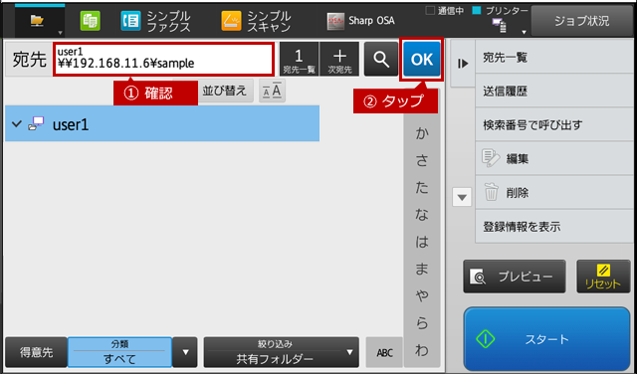Sort entries with the 並び替え button
637x374 pixels.
pyautogui.click(x=224, y=91)
